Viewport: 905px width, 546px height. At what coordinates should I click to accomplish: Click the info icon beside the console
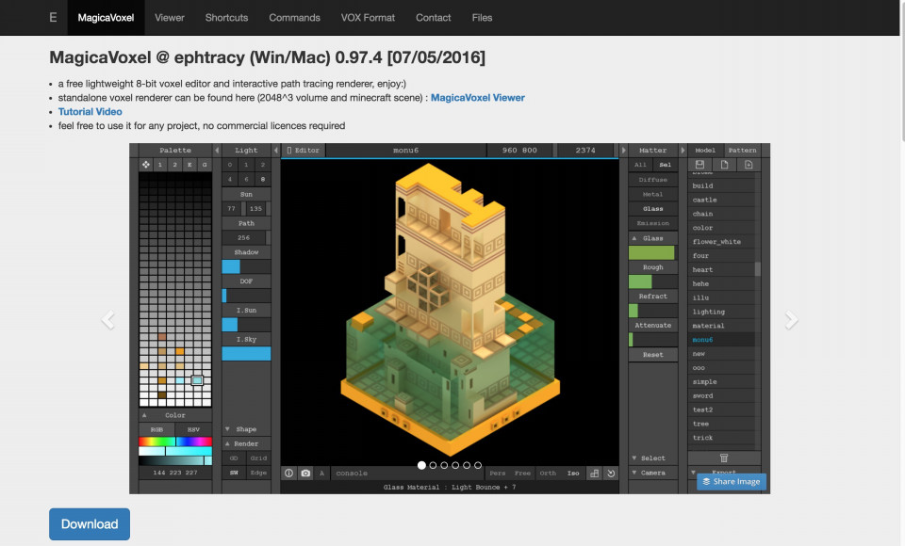pos(288,473)
